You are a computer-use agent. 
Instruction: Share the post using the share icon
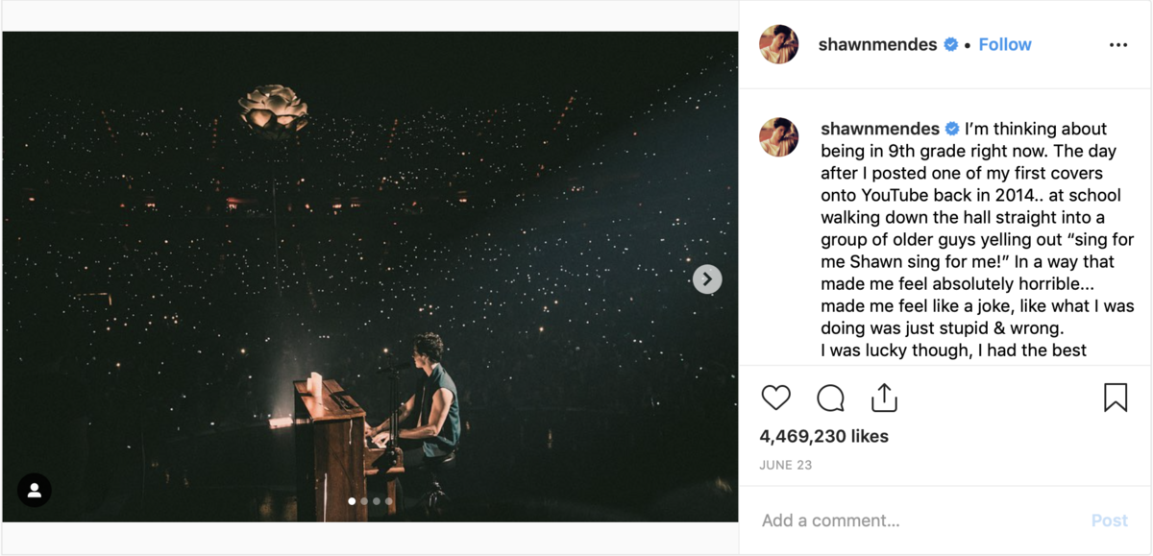tap(884, 398)
